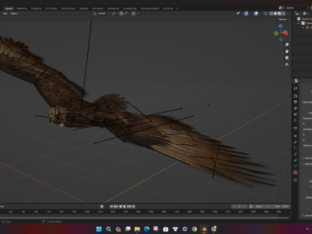Open the Scripting workspace tab
The height and width of the screenshot is (234, 312).
pos(168,8)
